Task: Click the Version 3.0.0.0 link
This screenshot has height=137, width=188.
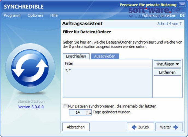Action: [31, 107]
